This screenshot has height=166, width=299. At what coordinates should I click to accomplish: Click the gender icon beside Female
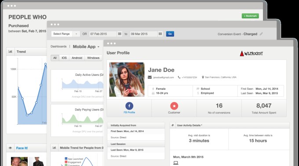tap(153, 89)
